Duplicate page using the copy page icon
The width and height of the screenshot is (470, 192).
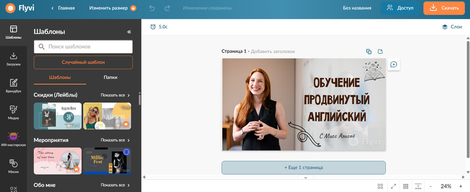pos(368,52)
